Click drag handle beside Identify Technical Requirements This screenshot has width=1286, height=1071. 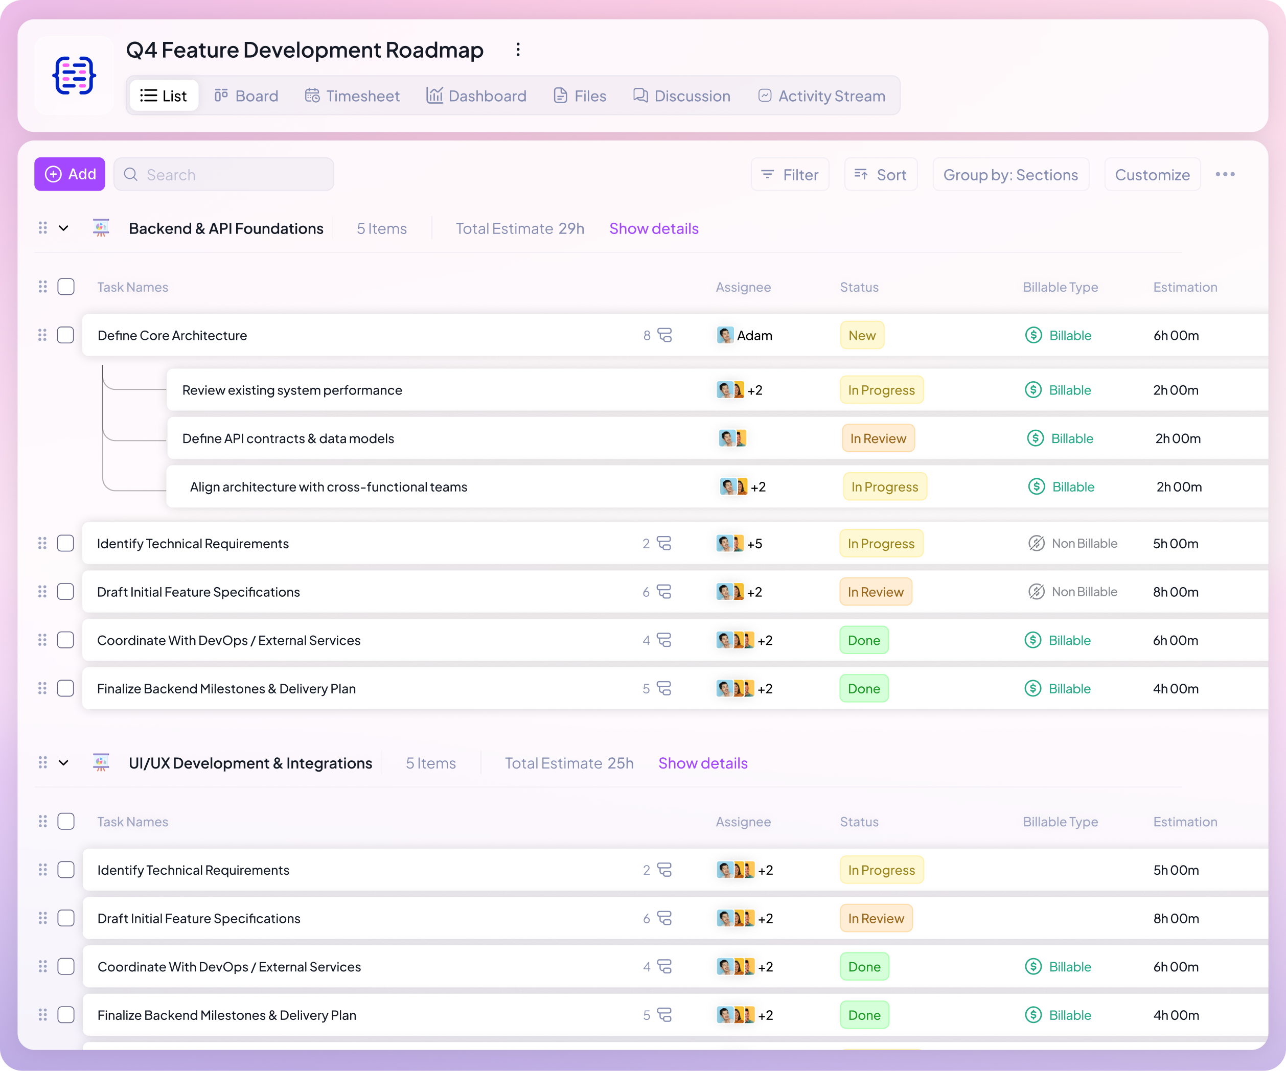tap(42, 543)
